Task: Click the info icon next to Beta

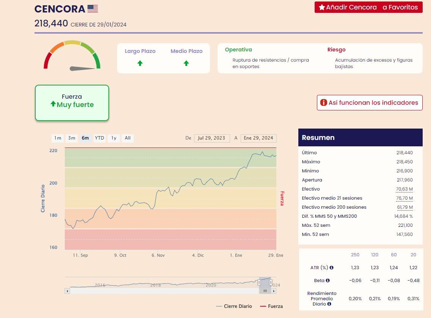Action: [328, 281]
